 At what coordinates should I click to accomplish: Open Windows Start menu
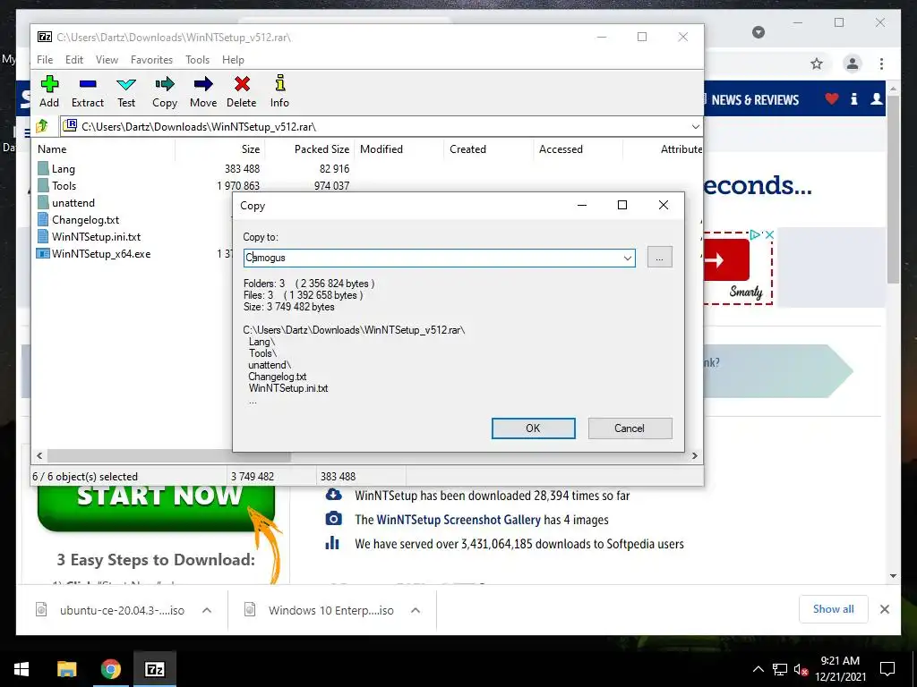point(21,669)
